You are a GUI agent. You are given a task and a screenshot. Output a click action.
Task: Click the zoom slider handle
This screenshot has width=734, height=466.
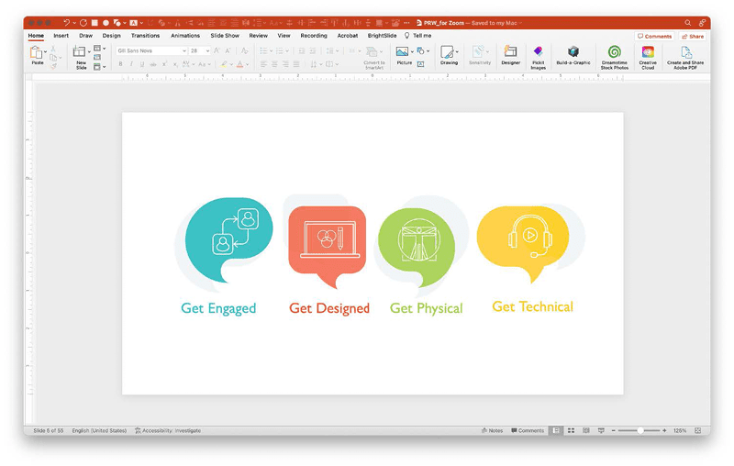coord(639,430)
